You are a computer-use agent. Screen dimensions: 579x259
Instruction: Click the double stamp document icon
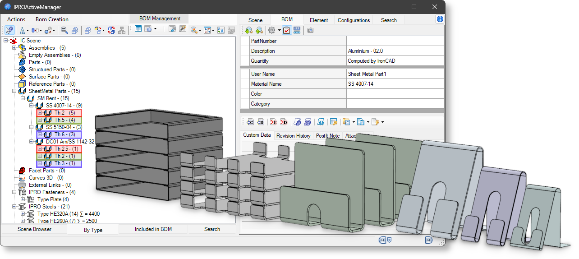pyautogui.click(x=308, y=122)
